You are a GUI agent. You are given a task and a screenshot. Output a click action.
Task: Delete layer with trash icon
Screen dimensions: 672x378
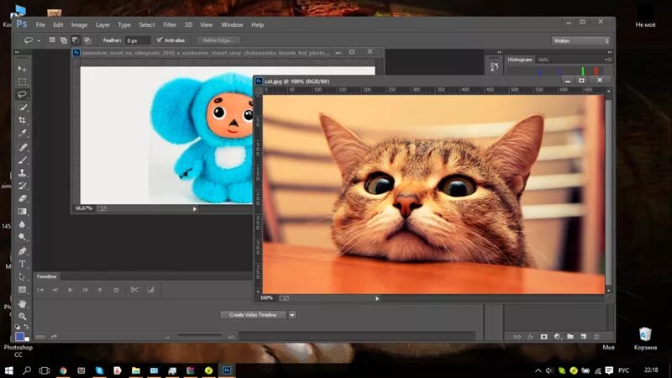(x=596, y=337)
